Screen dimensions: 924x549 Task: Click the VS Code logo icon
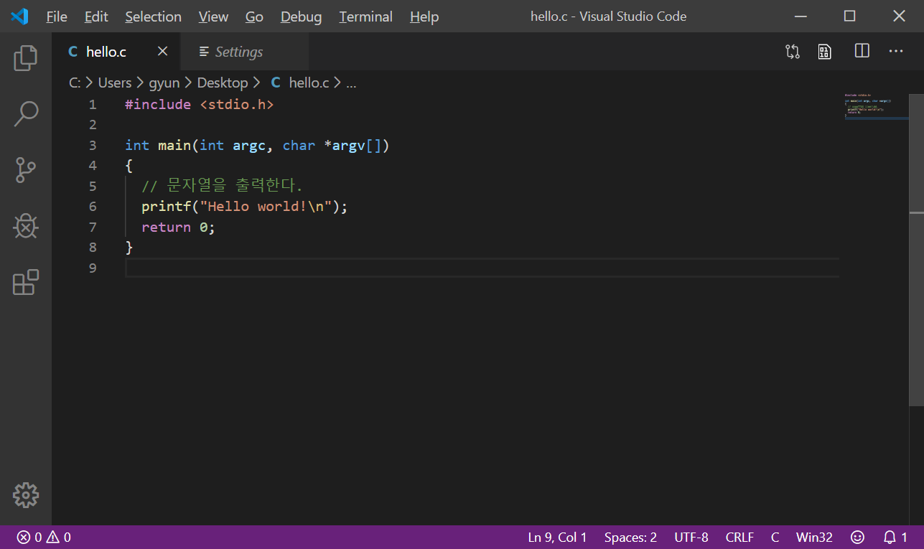[x=19, y=16]
